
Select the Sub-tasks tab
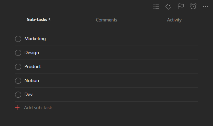[x=39, y=20]
